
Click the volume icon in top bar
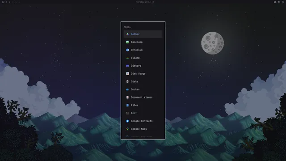(x=279, y=2)
